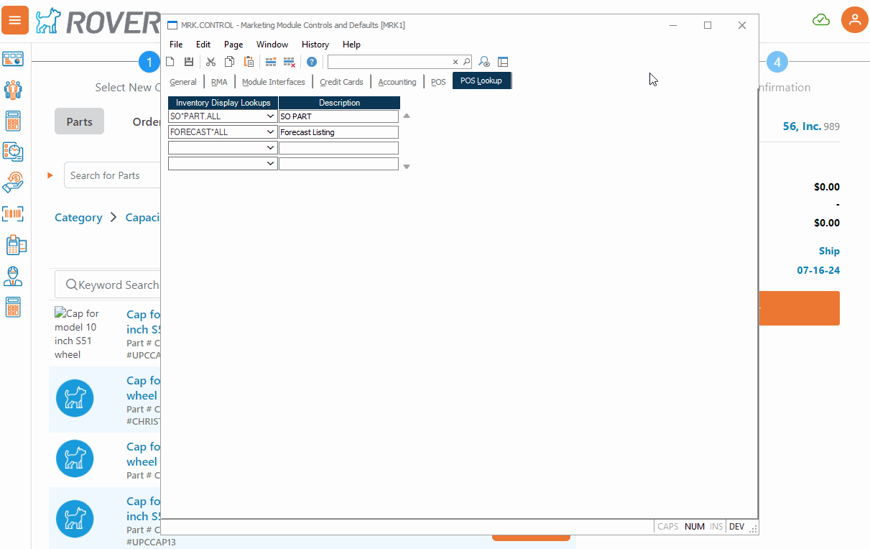Image resolution: width=870 pixels, height=549 pixels.
Task: Open the empty third lookup dropdown
Action: [270, 148]
